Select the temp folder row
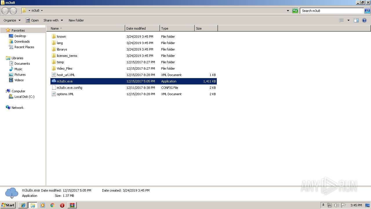 click(x=134, y=62)
